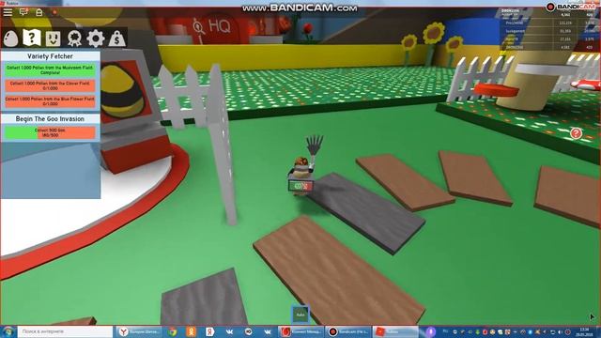Open the quests map icon
This screenshot has height=338, width=601.
tap(31, 38)
